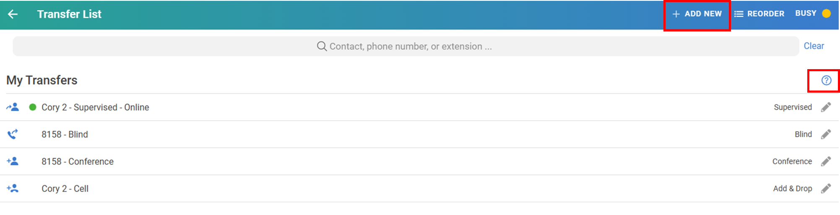Screen dimensions: 840x215
Task: Click the search magnifier icon
Action: click(x=322, y=46)
